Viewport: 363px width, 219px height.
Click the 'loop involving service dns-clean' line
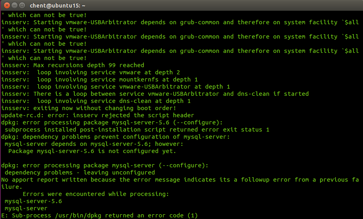pyautogui.click(x=96, y=101)
